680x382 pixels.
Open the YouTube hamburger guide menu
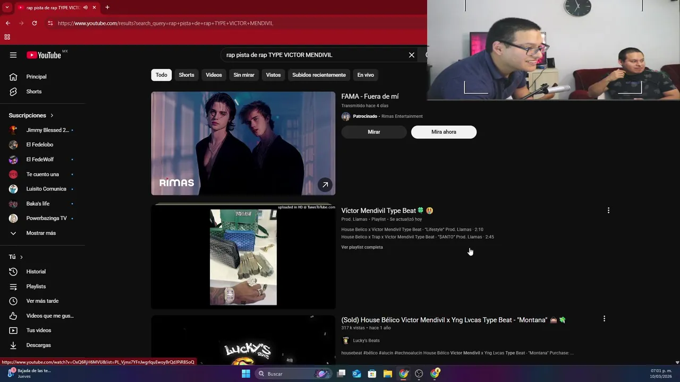(x=13, y=55)
